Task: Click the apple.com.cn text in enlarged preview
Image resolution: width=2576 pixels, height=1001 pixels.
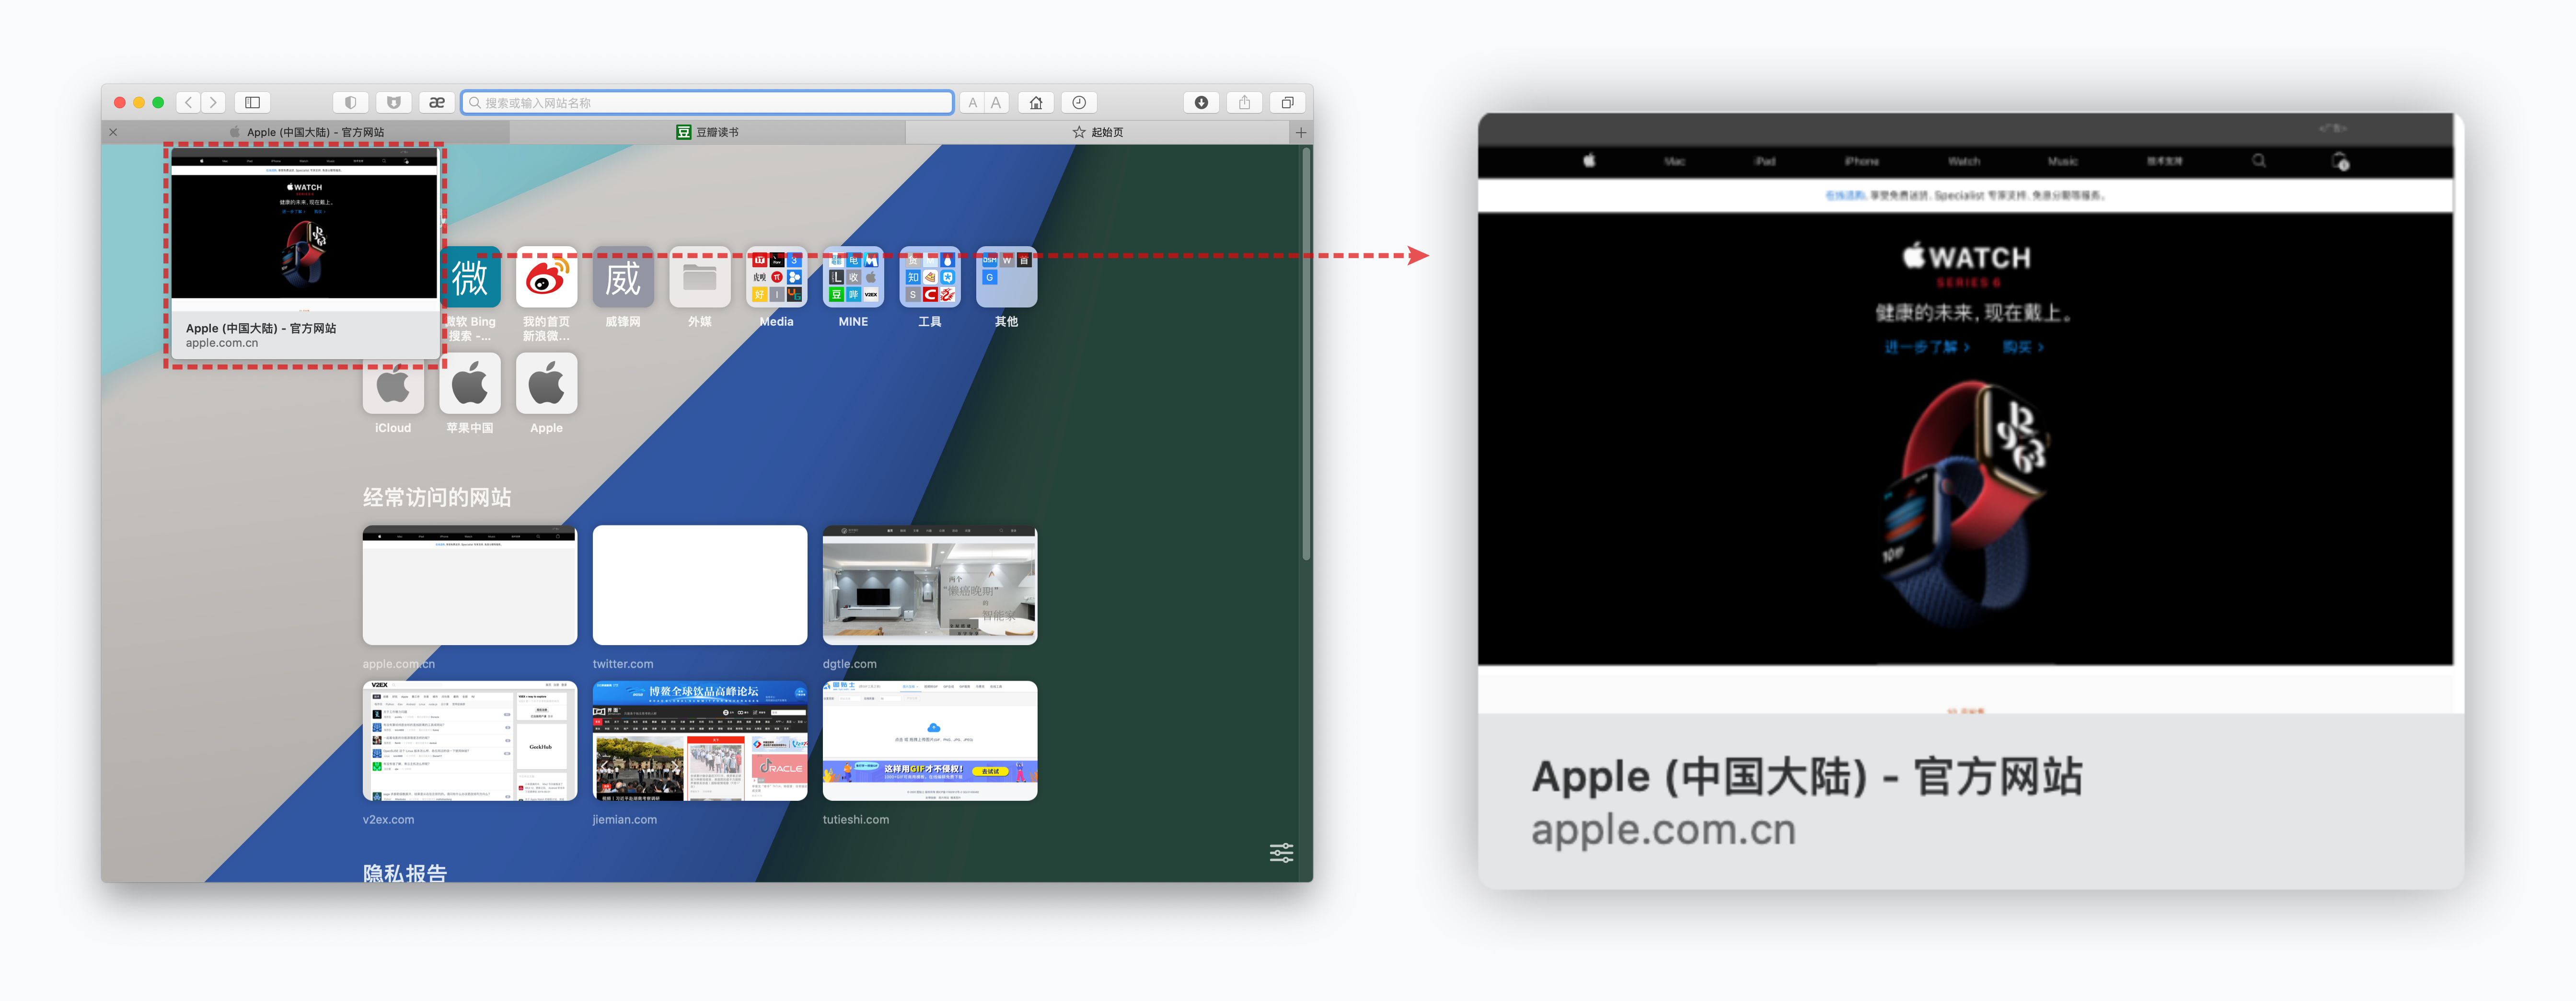Action: (1663, 830)
